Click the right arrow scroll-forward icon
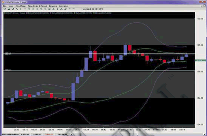The height and width of the screenshot is (136, 207). pos(73,9)
